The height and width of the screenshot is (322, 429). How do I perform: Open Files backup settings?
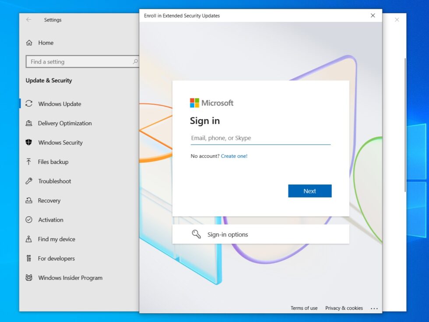pyautogui.click(x=53, y=162)
